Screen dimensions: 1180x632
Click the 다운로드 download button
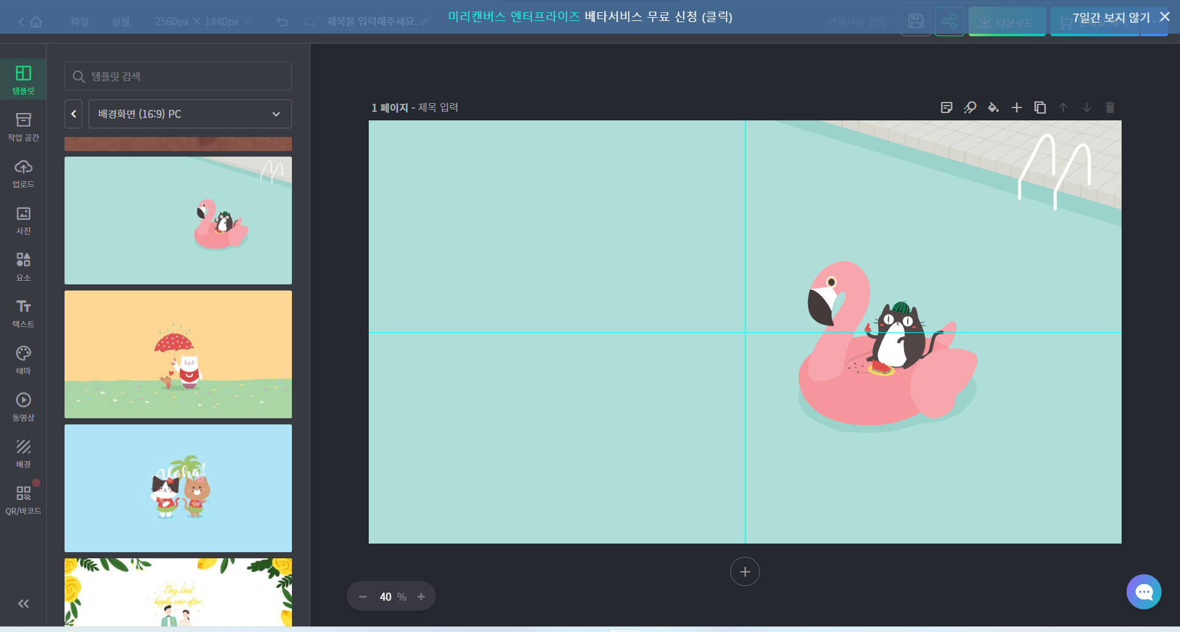click(1007, 21)
